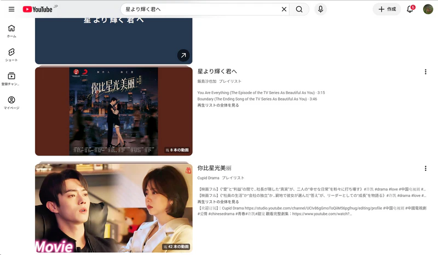Open second 【映画フル】 video about 社員の生活
Viewport: 438px width, 255px height.
click(x=312, y=195)
